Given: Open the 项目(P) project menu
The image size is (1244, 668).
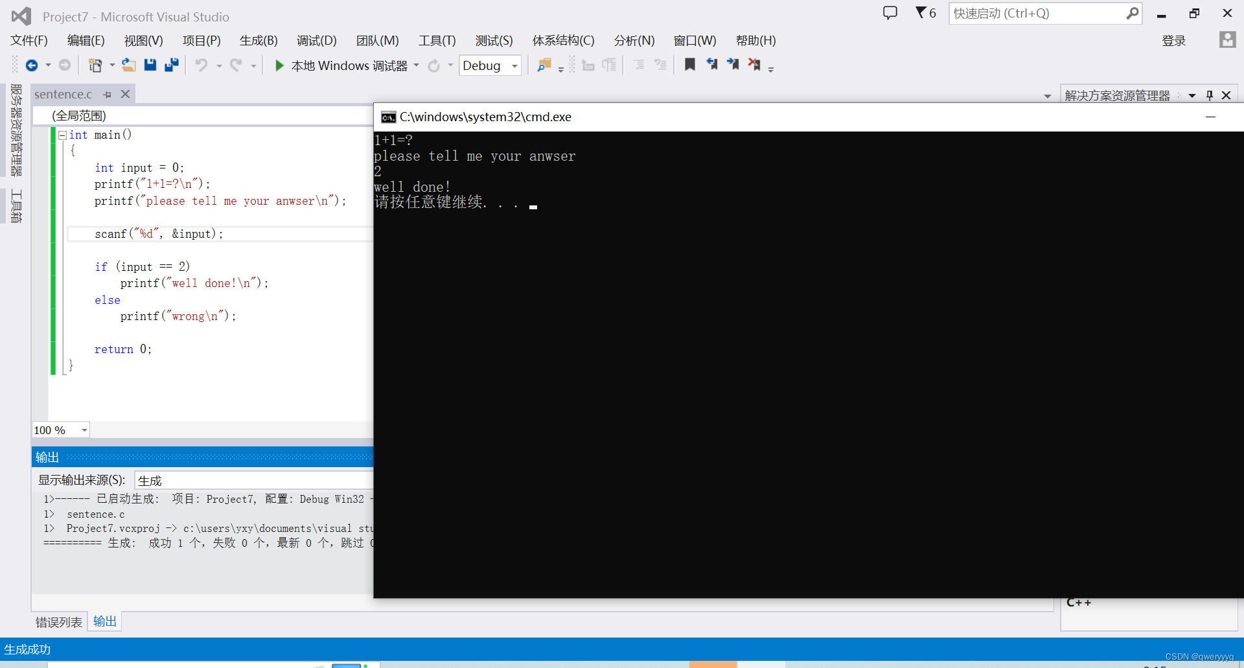Looking at the screenshot, I should pos(202,41).
